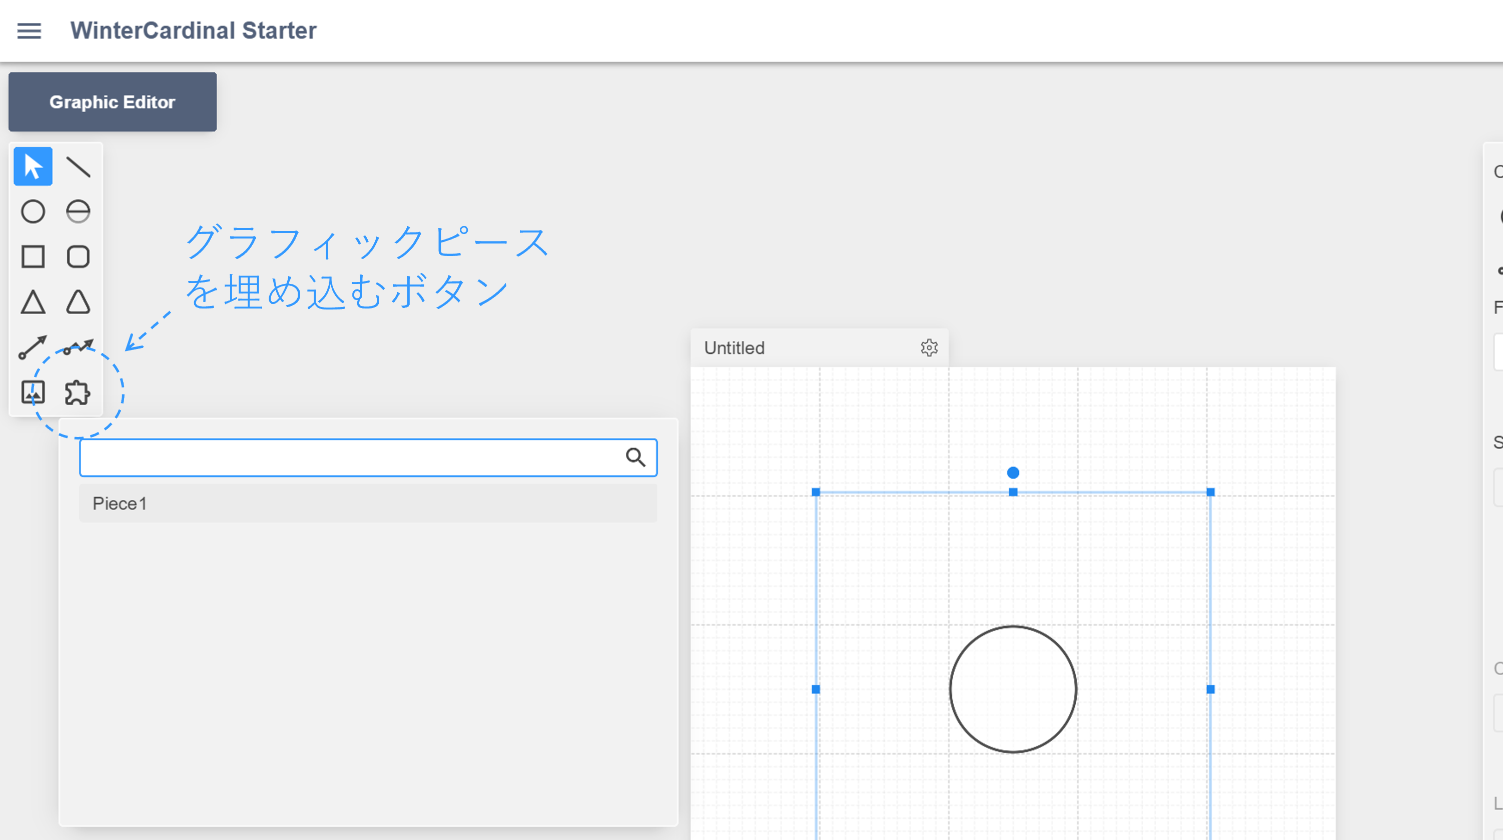Select the rounded triangle tool
Viewport: 1503px width, 840px height.
coord(78,301)
